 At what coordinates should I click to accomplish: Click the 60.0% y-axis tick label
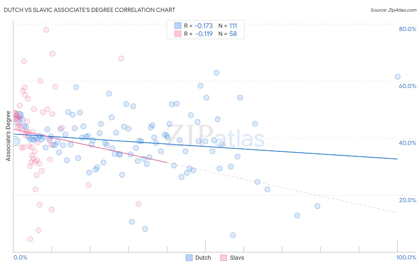(407, 86)
